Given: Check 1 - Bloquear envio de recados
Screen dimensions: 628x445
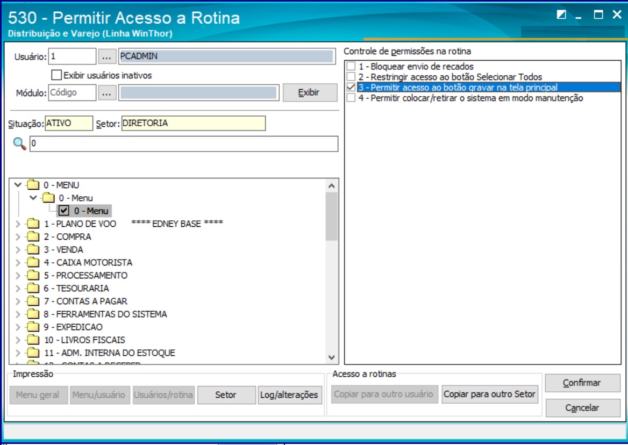Looking at the screenshot, I should click(351, 66).
